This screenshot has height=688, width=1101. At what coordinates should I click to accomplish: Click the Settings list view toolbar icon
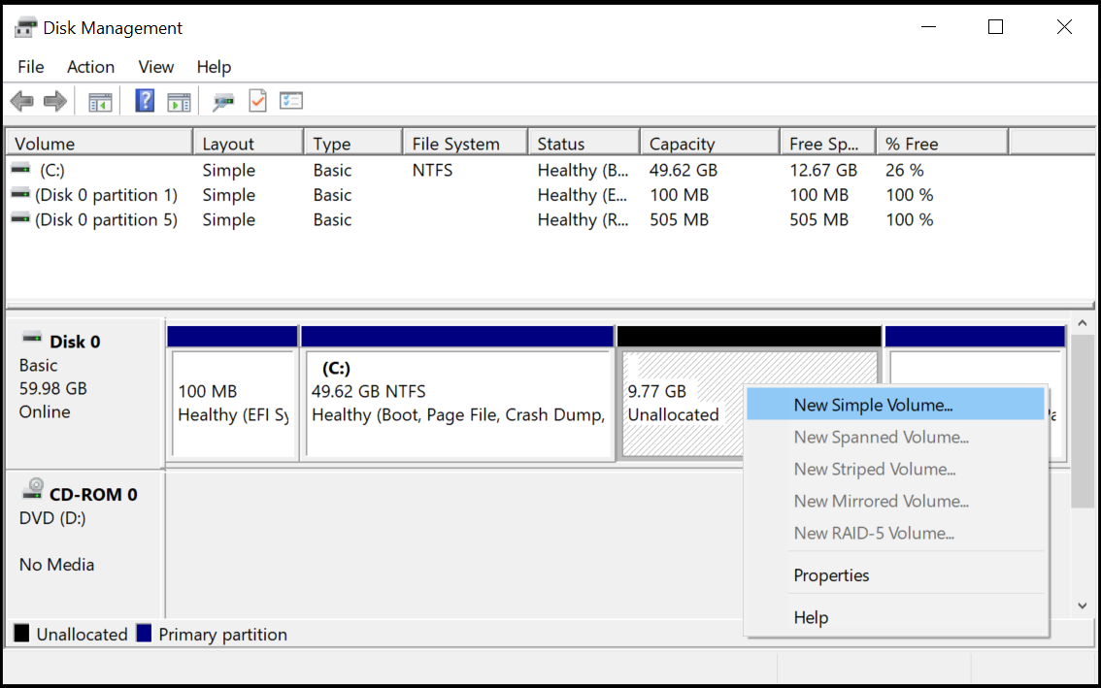point(290,101)
